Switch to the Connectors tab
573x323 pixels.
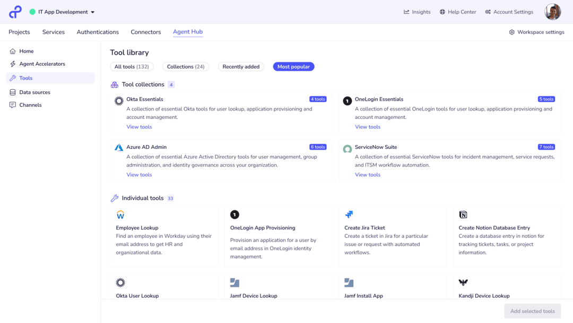tap(146, 32)
